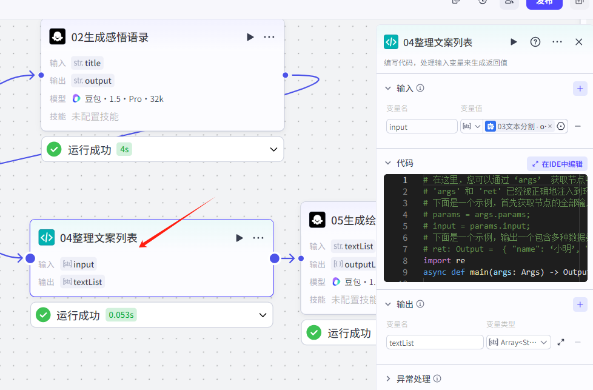Viewport: 593px width, 390px height.
Task: Remove the textList output with the minus icon
Action: (x=577, y=342)
